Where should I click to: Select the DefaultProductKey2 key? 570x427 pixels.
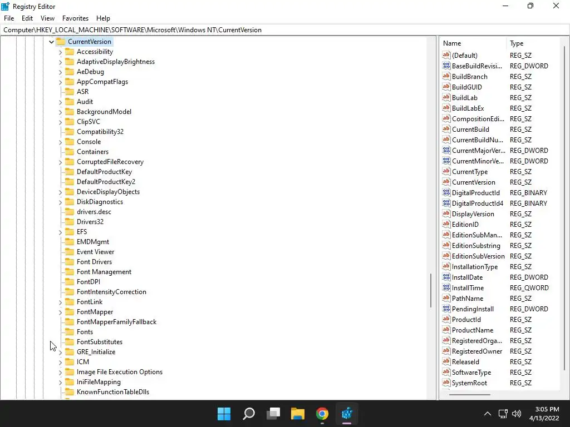[x=106, y=182]
